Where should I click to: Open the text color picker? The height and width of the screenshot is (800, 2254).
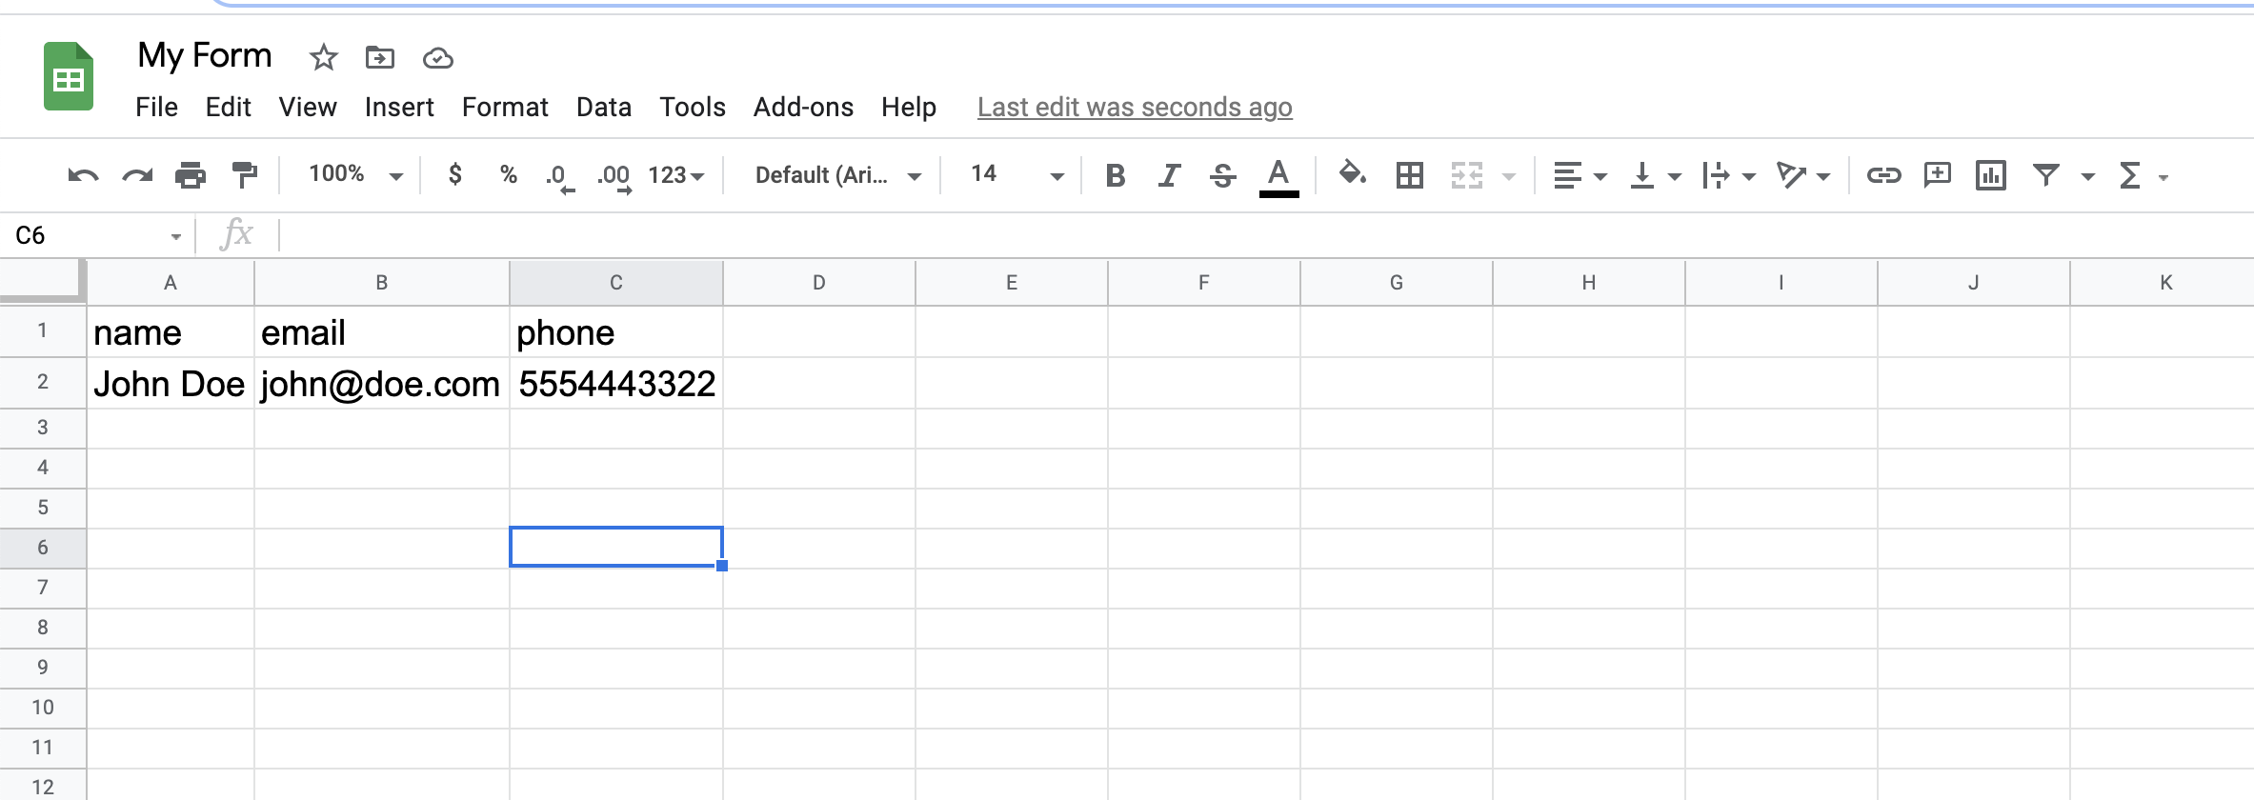point(1278,177)
